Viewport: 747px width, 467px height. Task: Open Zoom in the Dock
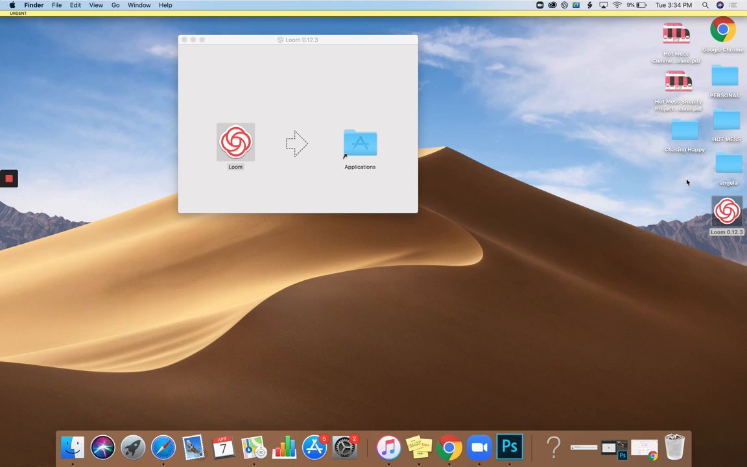[479, 448]
